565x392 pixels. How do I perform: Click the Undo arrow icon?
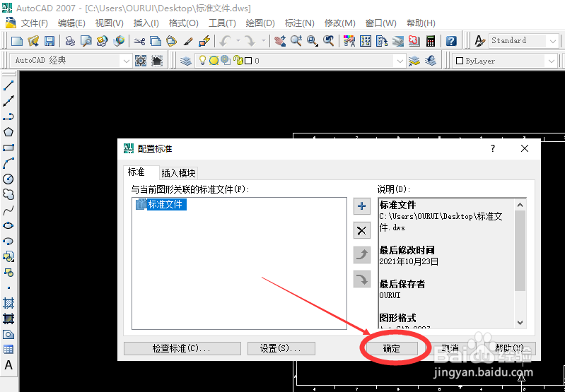[225, 41]
